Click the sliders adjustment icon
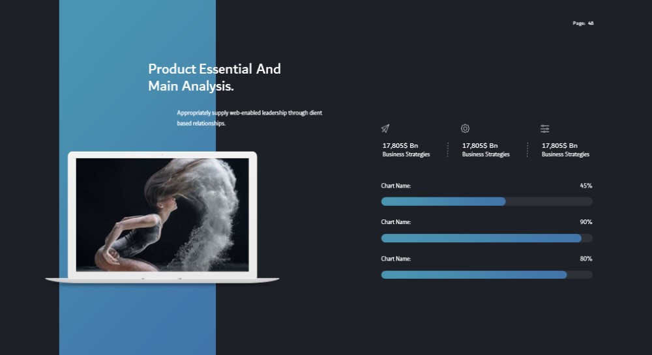The image size is (652, 355). pos(544,128)
